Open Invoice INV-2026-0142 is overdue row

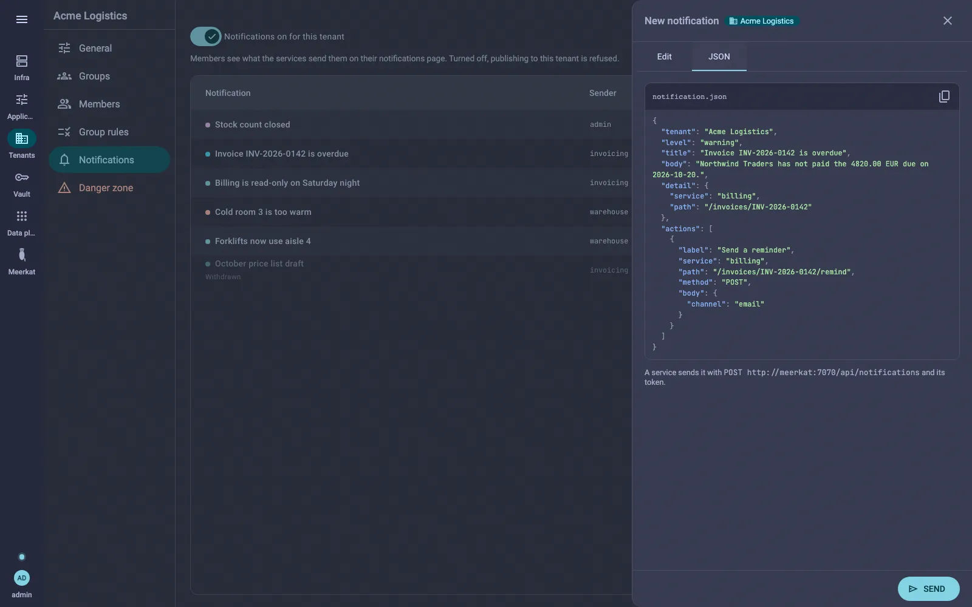coord(411,154)
